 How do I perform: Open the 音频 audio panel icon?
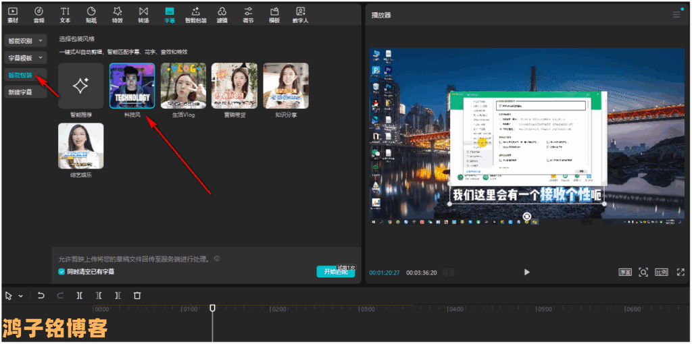click(39, 14)
